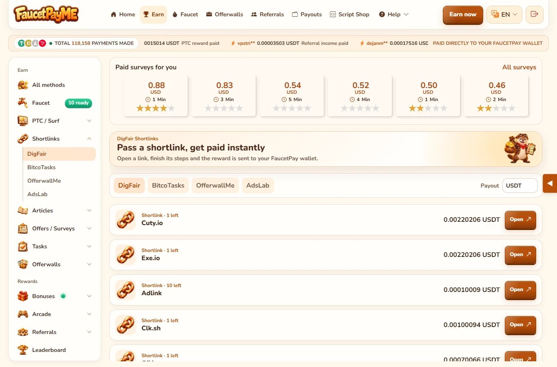Open the Payouts navigation item
Viewport: 557px width, 367px height.
307,14
